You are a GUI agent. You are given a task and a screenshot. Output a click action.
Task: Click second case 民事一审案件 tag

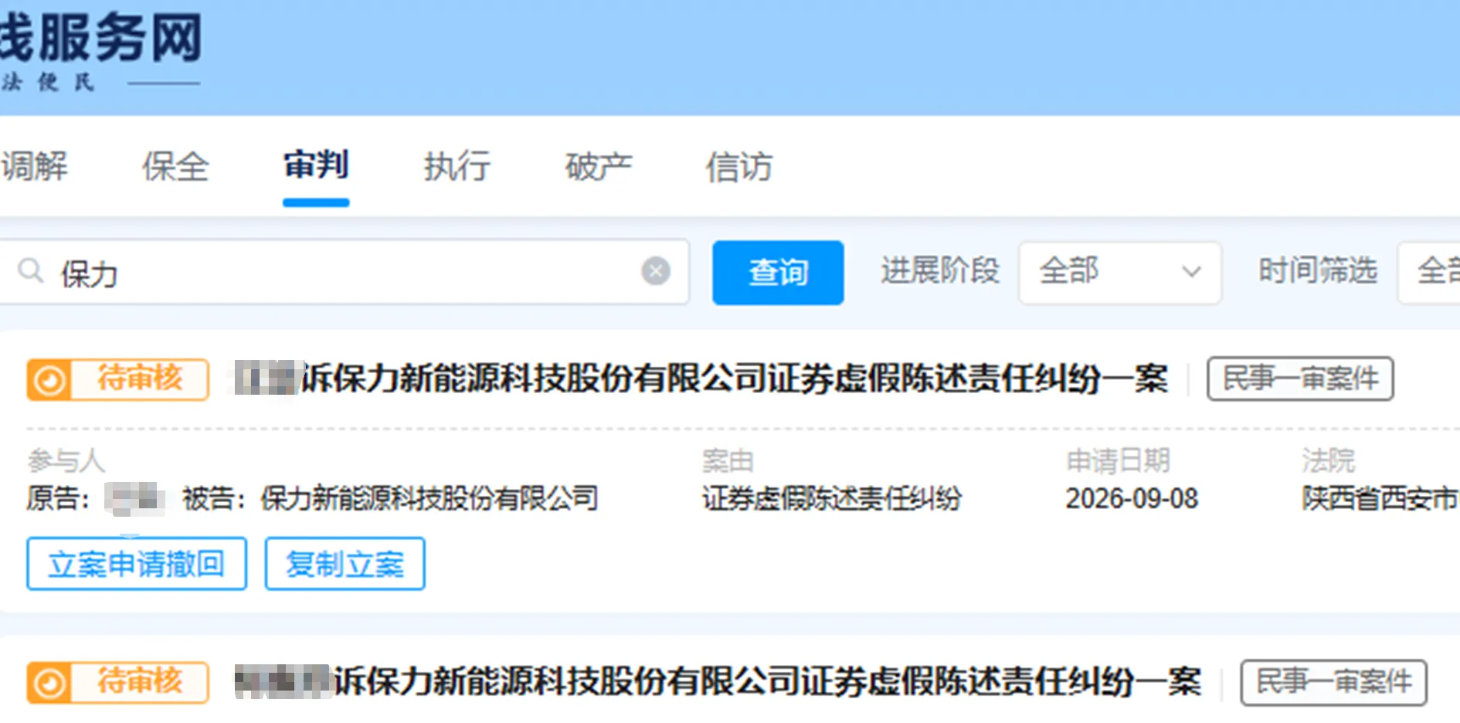coord(1334,682)
